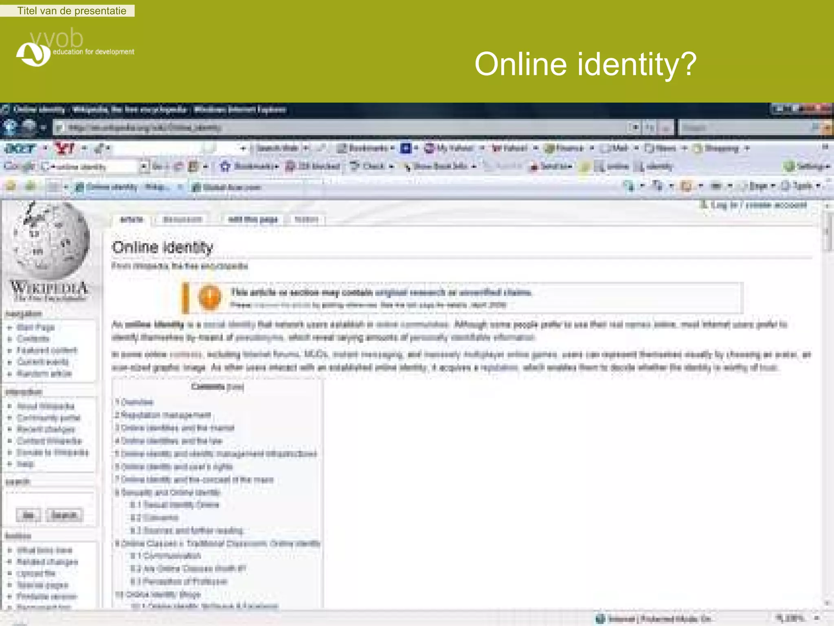The width and height of the screenshot is (834, 626).
Task: Jump to '2 Reputation management' in Contents
Action: coord(163,415)
